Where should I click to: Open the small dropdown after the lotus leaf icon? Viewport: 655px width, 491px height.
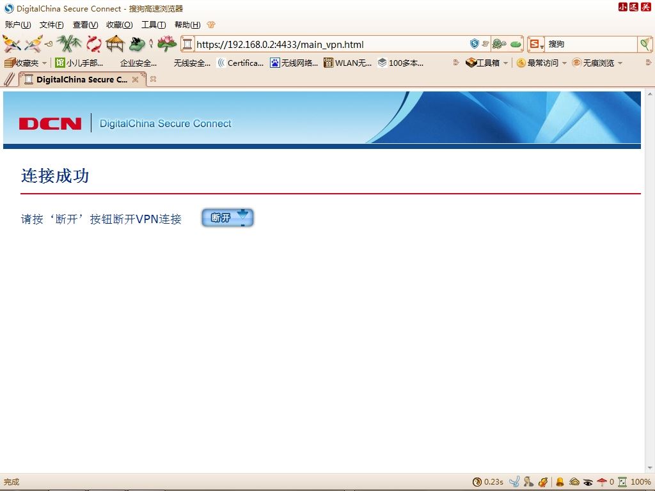pos(151,43)
